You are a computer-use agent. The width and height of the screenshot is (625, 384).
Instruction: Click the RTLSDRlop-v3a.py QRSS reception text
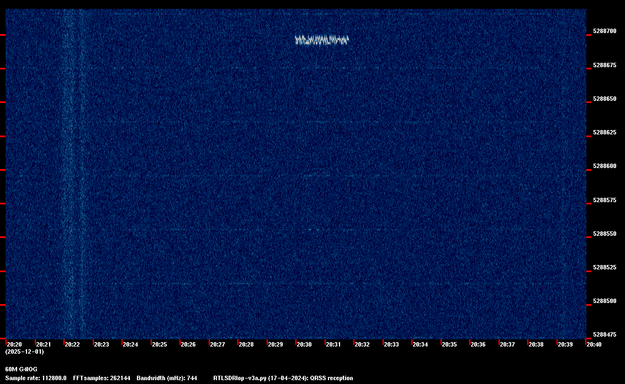pos(283,378)
